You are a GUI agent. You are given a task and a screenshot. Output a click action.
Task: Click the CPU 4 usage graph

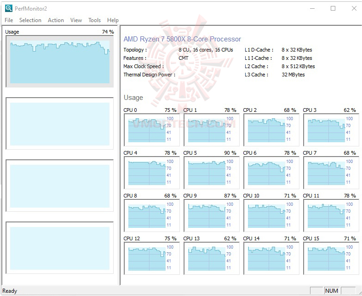152,173
